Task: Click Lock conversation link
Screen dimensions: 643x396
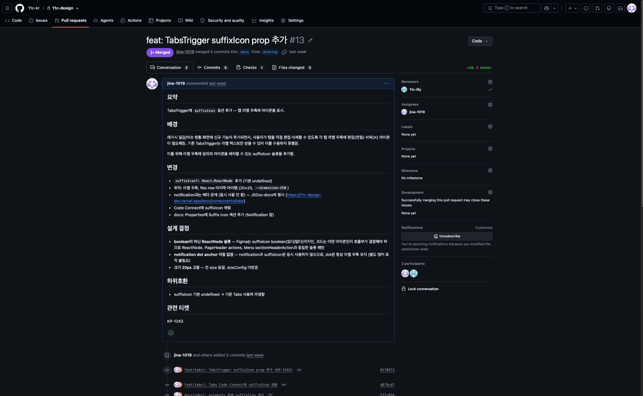Action: (x=420, y=289)
